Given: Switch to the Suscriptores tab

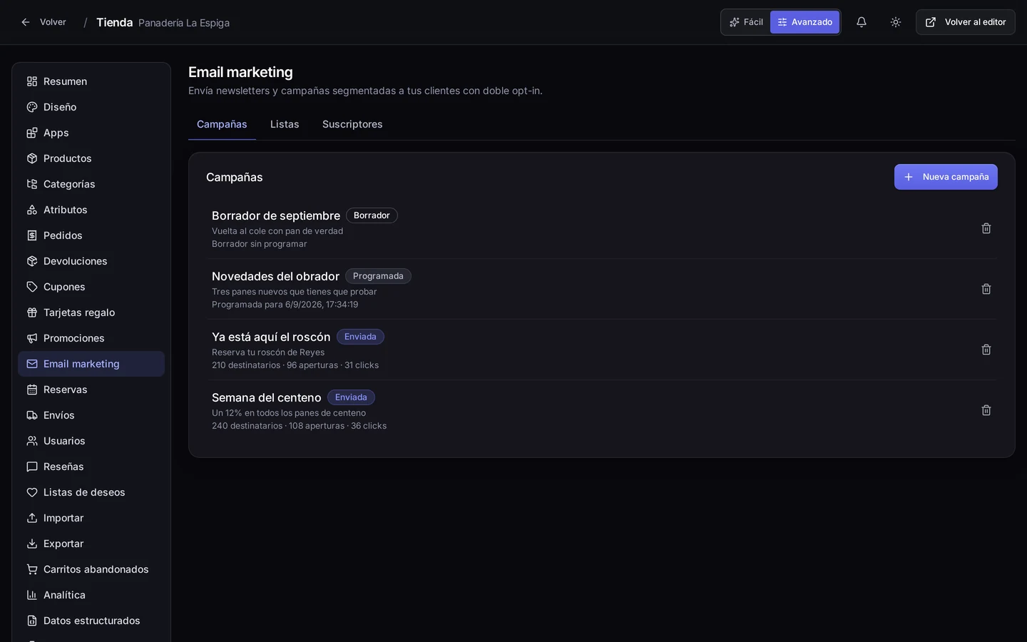Looking at the screenshot, I should click(352, 124).
